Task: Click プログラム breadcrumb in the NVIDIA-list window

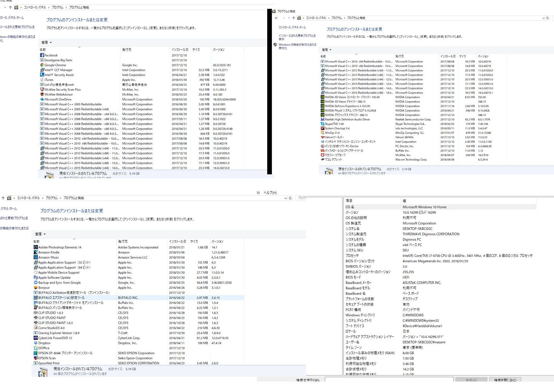Action: 337,18
